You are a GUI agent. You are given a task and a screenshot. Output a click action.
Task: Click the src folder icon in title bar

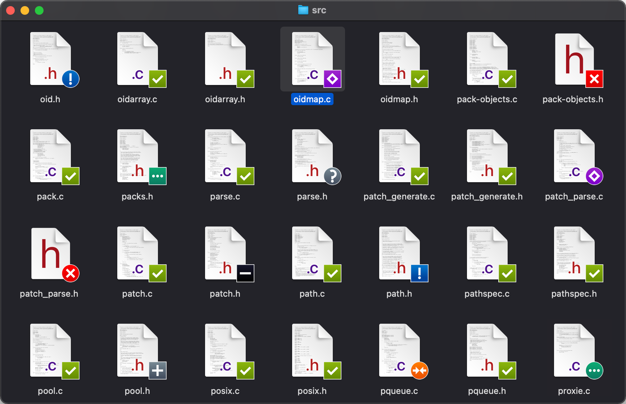(x=303, y=10)
